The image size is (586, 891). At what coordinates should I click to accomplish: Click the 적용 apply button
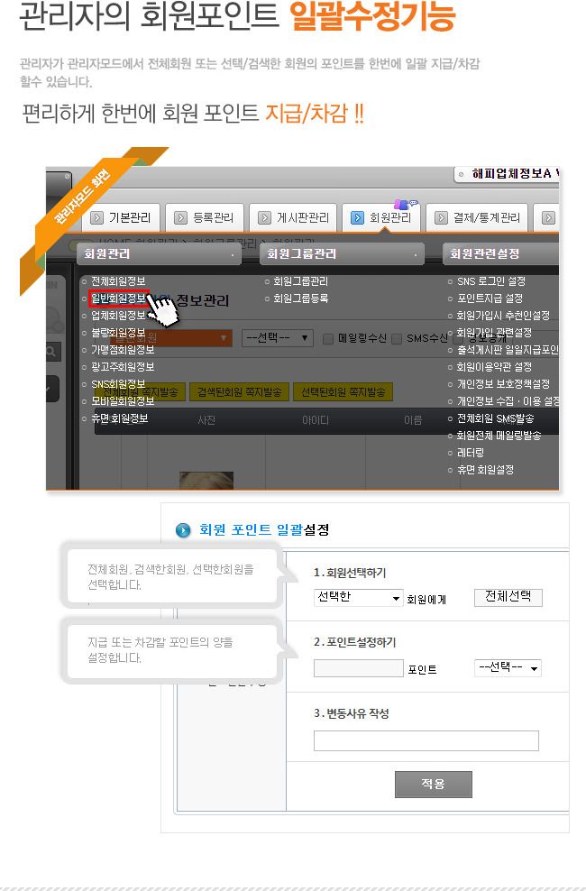pos(434,785)
